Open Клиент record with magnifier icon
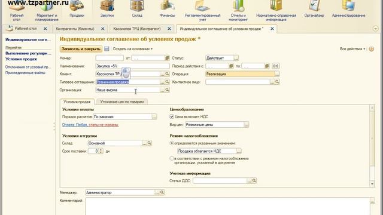 tap(167, 74)
